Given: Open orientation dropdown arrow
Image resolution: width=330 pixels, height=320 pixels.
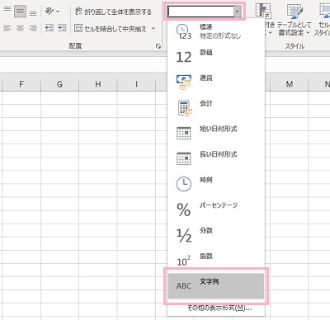Looking at the screenshot, I should 58,12.
